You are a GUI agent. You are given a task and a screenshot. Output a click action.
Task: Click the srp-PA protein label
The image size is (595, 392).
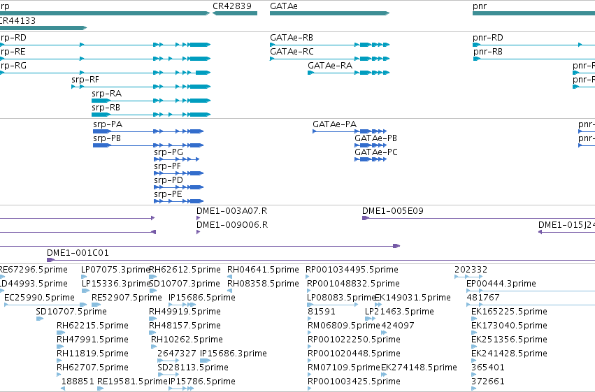tap(108, 124)
